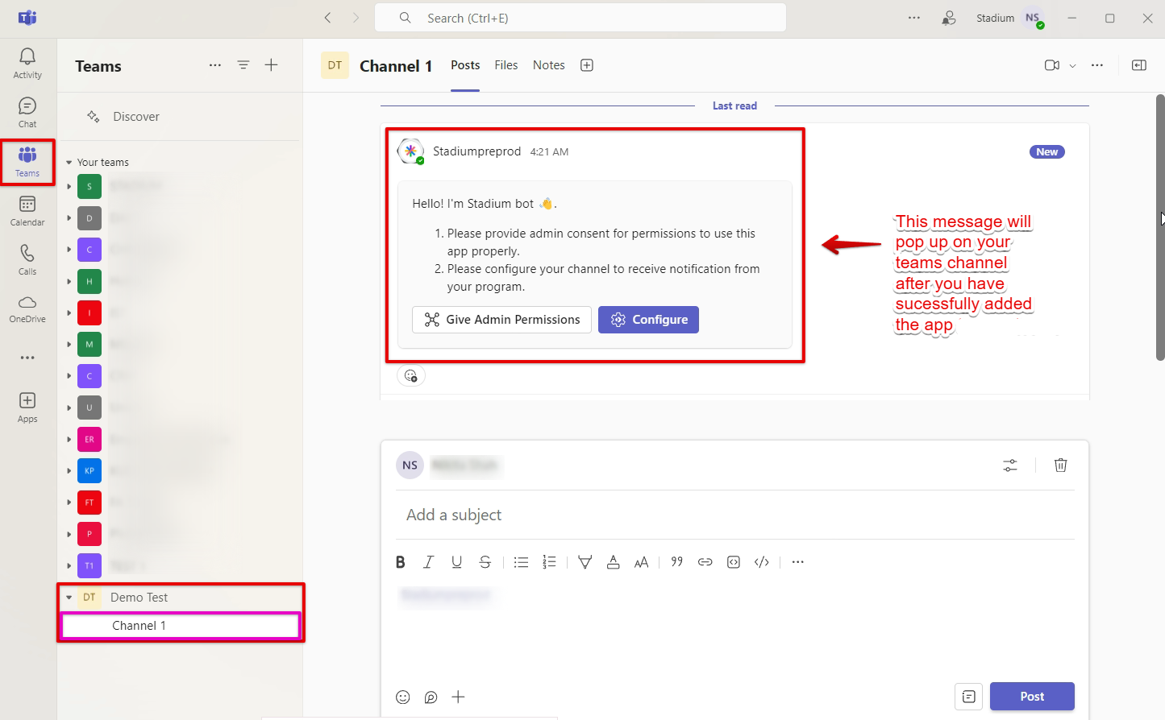The height and width of the screenshot is (720, 1165).
Task: Open the Calls app
Action: [27, 260]
